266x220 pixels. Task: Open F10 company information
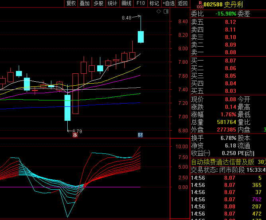pos(140,4)
